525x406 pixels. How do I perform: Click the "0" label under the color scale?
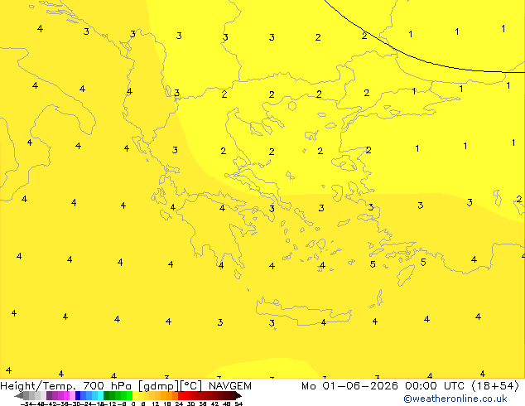coord(133,404)
